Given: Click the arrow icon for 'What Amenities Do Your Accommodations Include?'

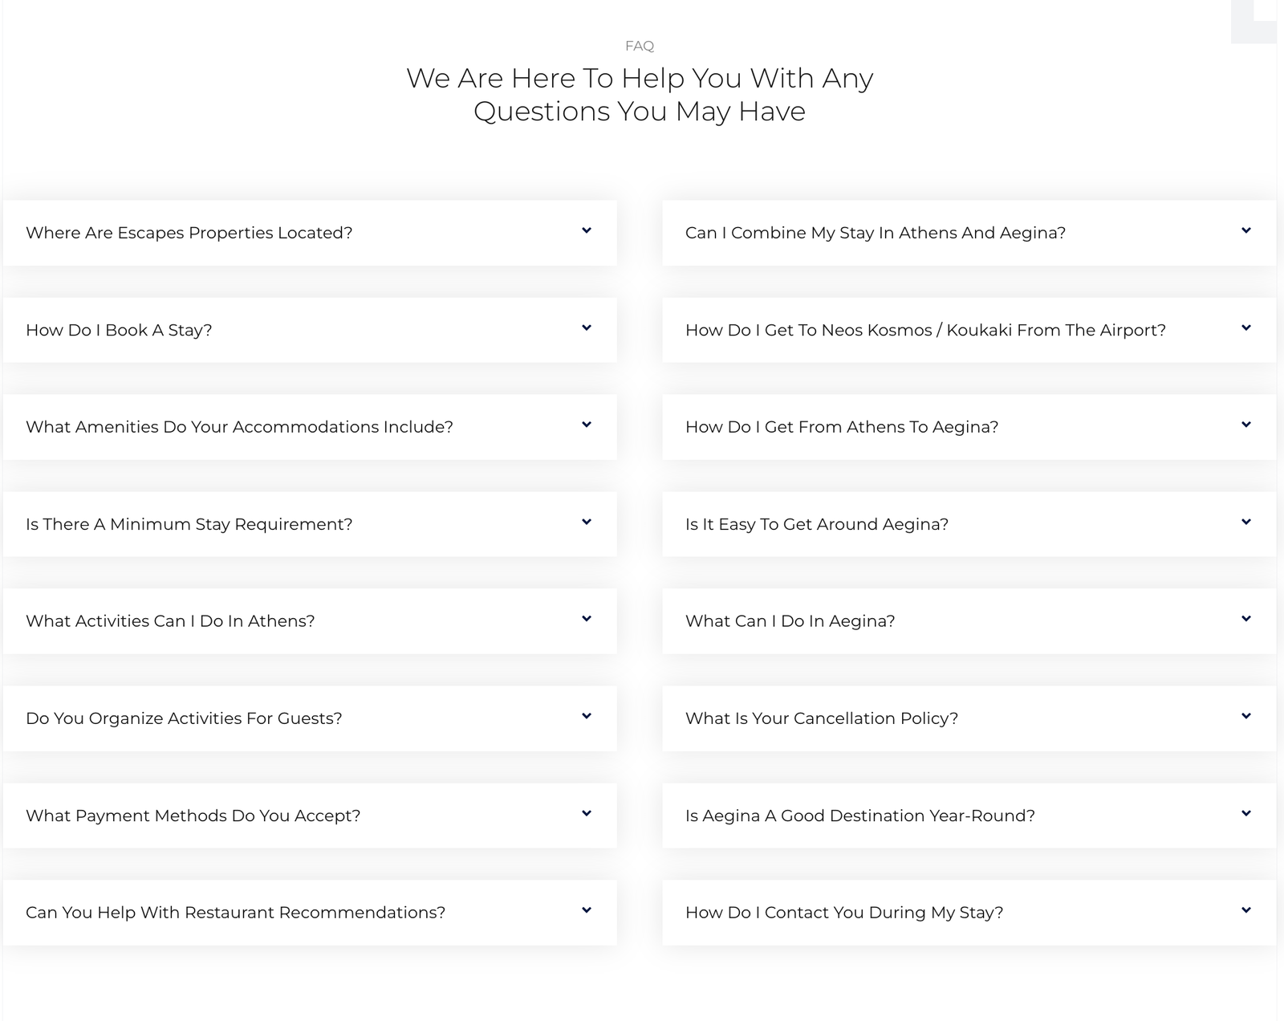Looking at the screenshot, I should click(587, 425).
